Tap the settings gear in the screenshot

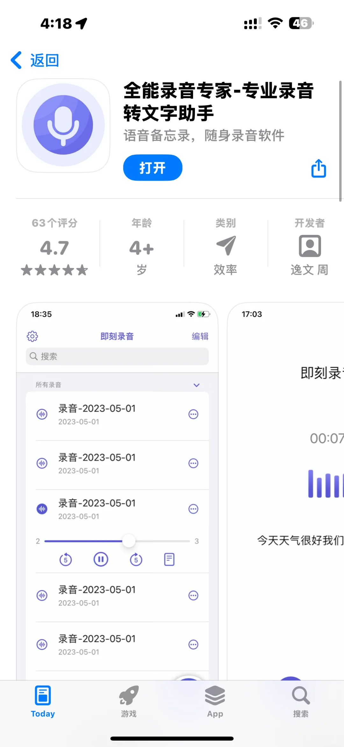(32, 336)
